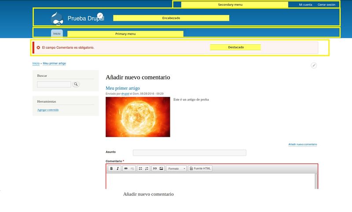This screenshot has height=212, width=352.
Task: Open the Meu primer artigo article title
Action: tap(123, 88)
